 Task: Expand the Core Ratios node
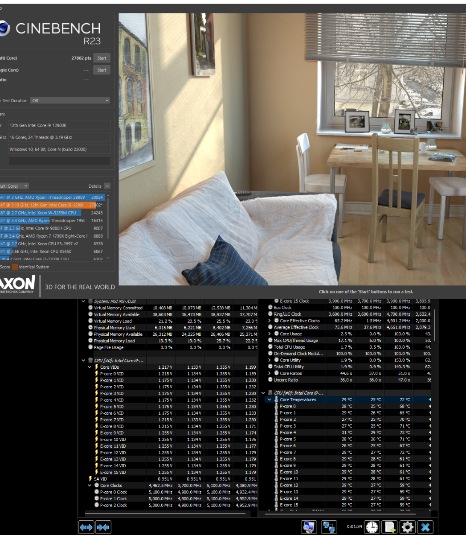click(x=270, y=373)
